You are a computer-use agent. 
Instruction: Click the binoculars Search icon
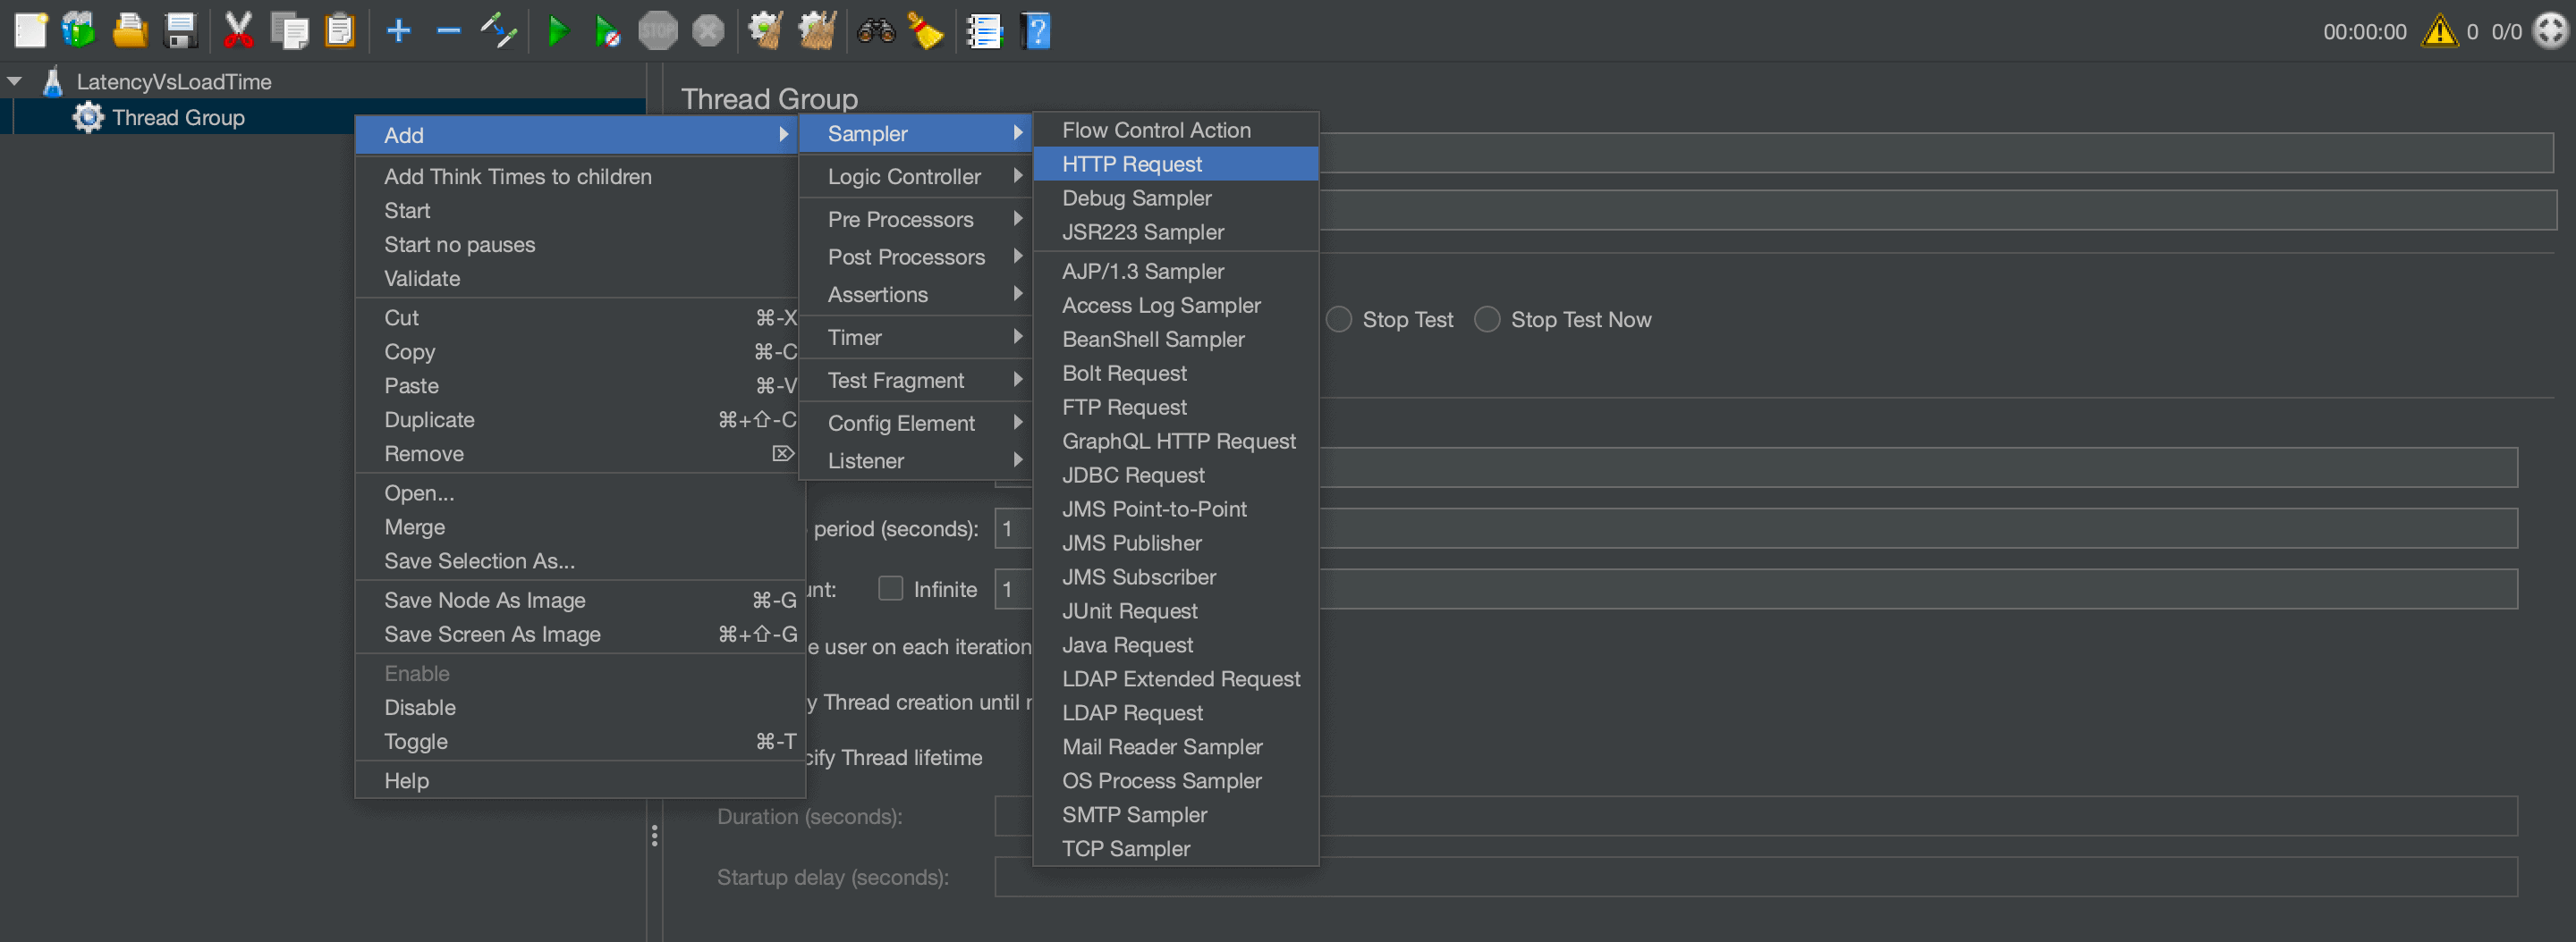tap(875, 31)
